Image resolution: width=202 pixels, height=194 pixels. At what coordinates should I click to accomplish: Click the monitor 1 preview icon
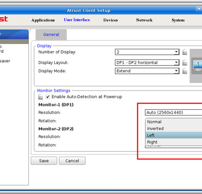point(198,66)
